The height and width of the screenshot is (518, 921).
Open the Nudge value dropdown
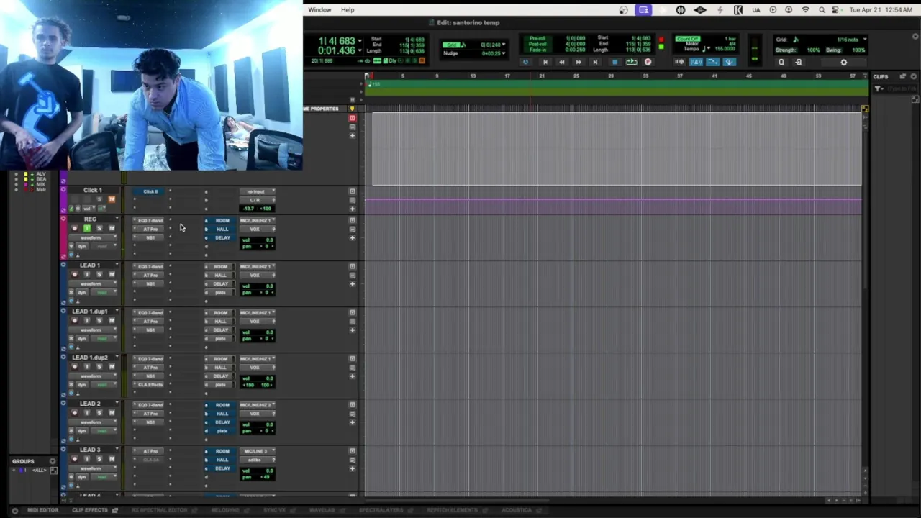pos(504,53)
